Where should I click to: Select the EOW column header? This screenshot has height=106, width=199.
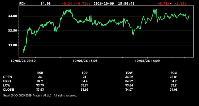coord(129,73)
